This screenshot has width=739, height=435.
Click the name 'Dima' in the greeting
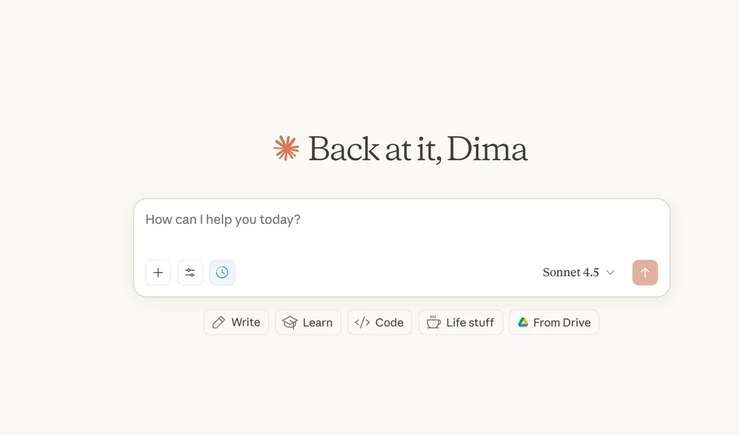(x=487, y=149)
